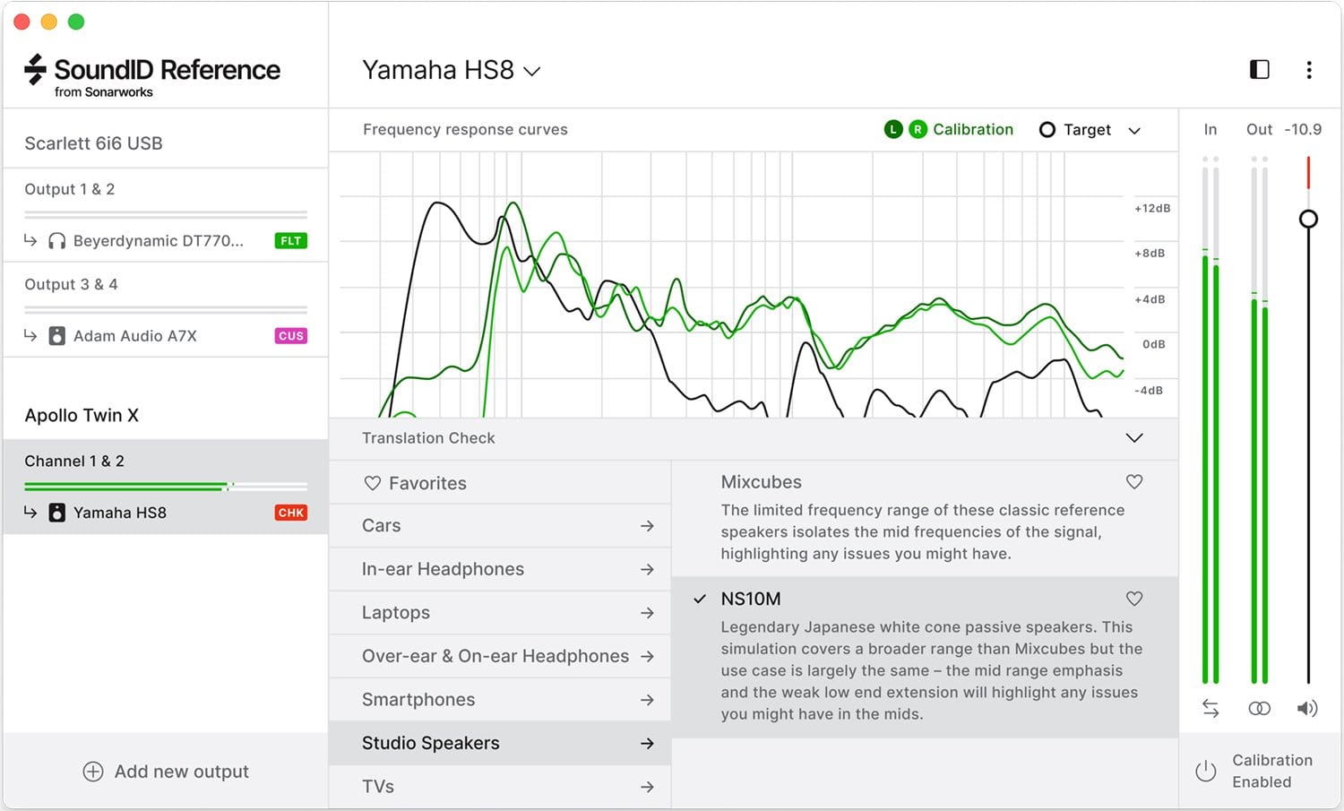Image resolution: width=1344 pixels, height=811 pixels.
Task: Click the +12dB axis label
Action: pyautogui.click(x=1152, y=208)
